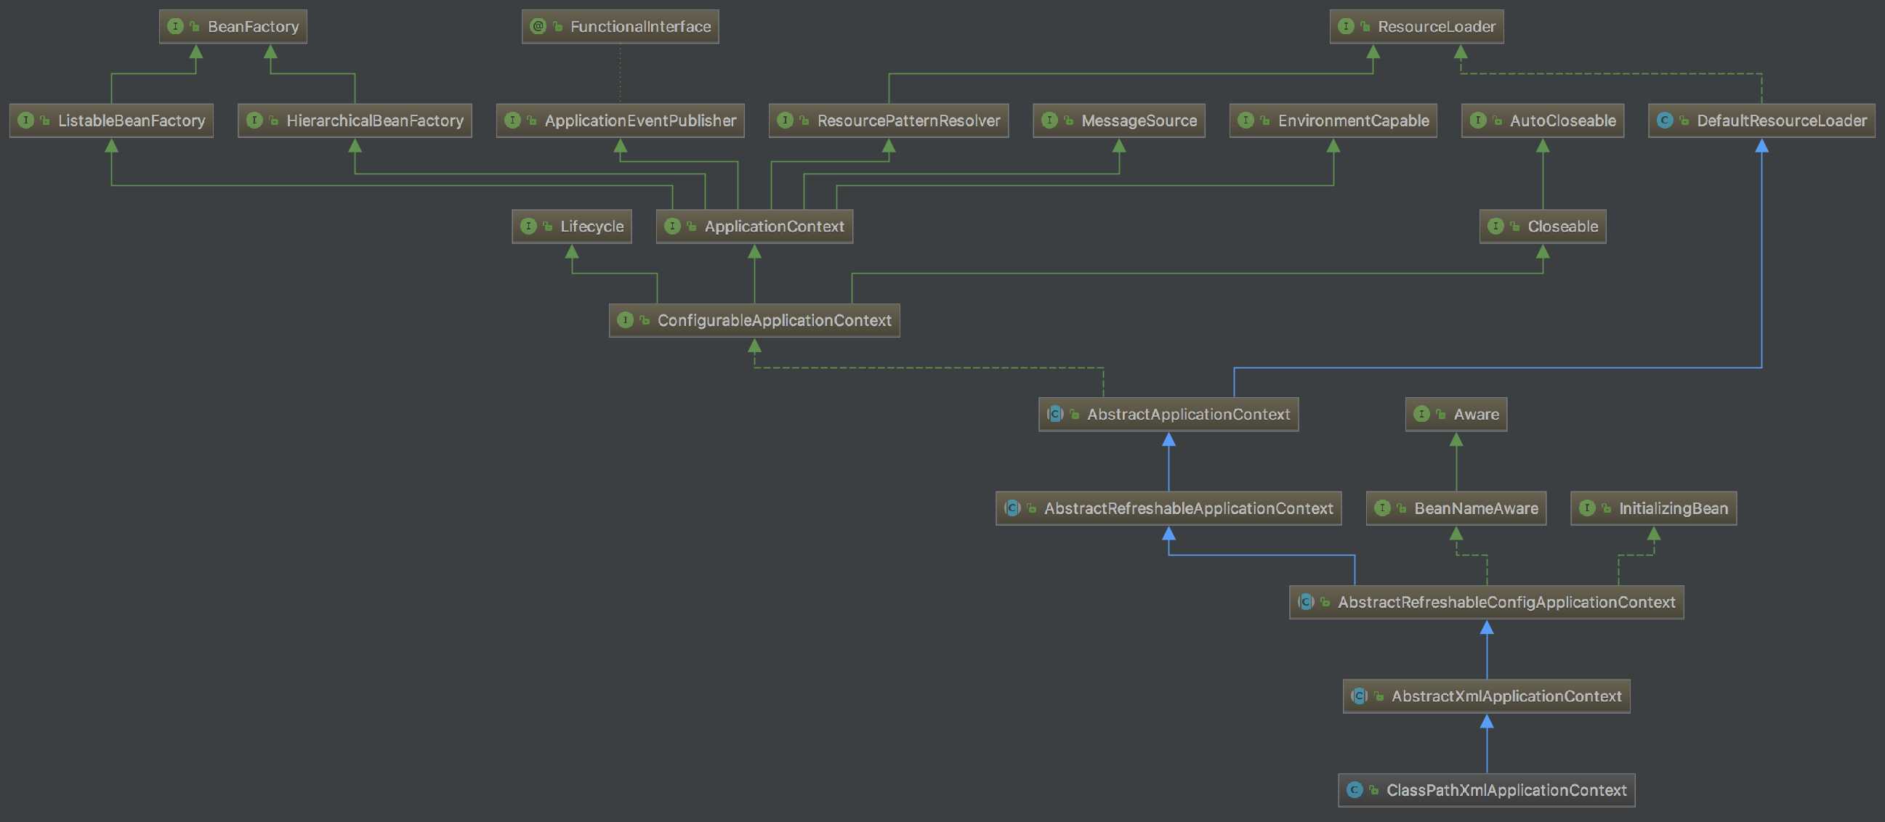
Task: Select the MessageSource label text
Action: [x=1139, y=121]
